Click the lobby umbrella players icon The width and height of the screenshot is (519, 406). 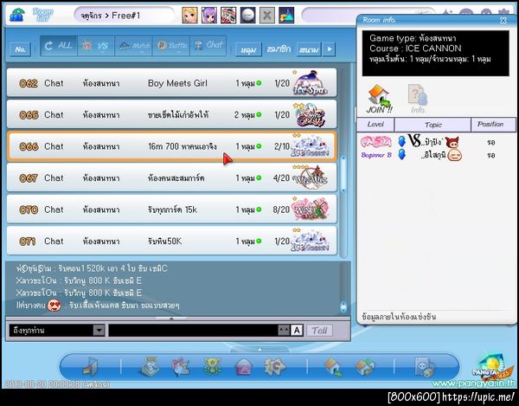pyautogui.click(x=16, y=15)
